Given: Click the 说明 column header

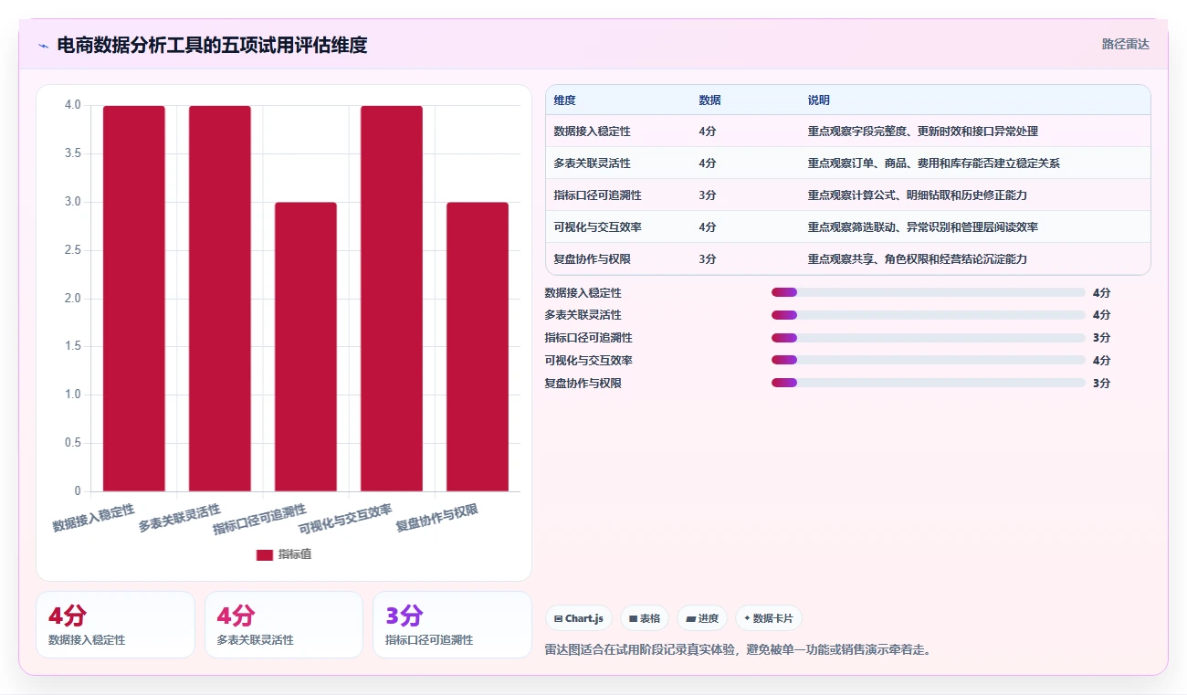Looking at the screenshot, I should 819,100.
